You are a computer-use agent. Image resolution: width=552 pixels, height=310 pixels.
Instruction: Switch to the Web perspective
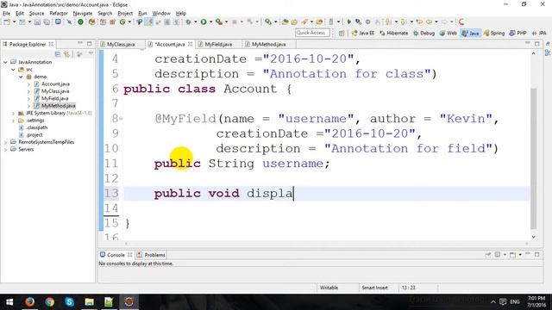pyautogui.click(x=448, y=33)
